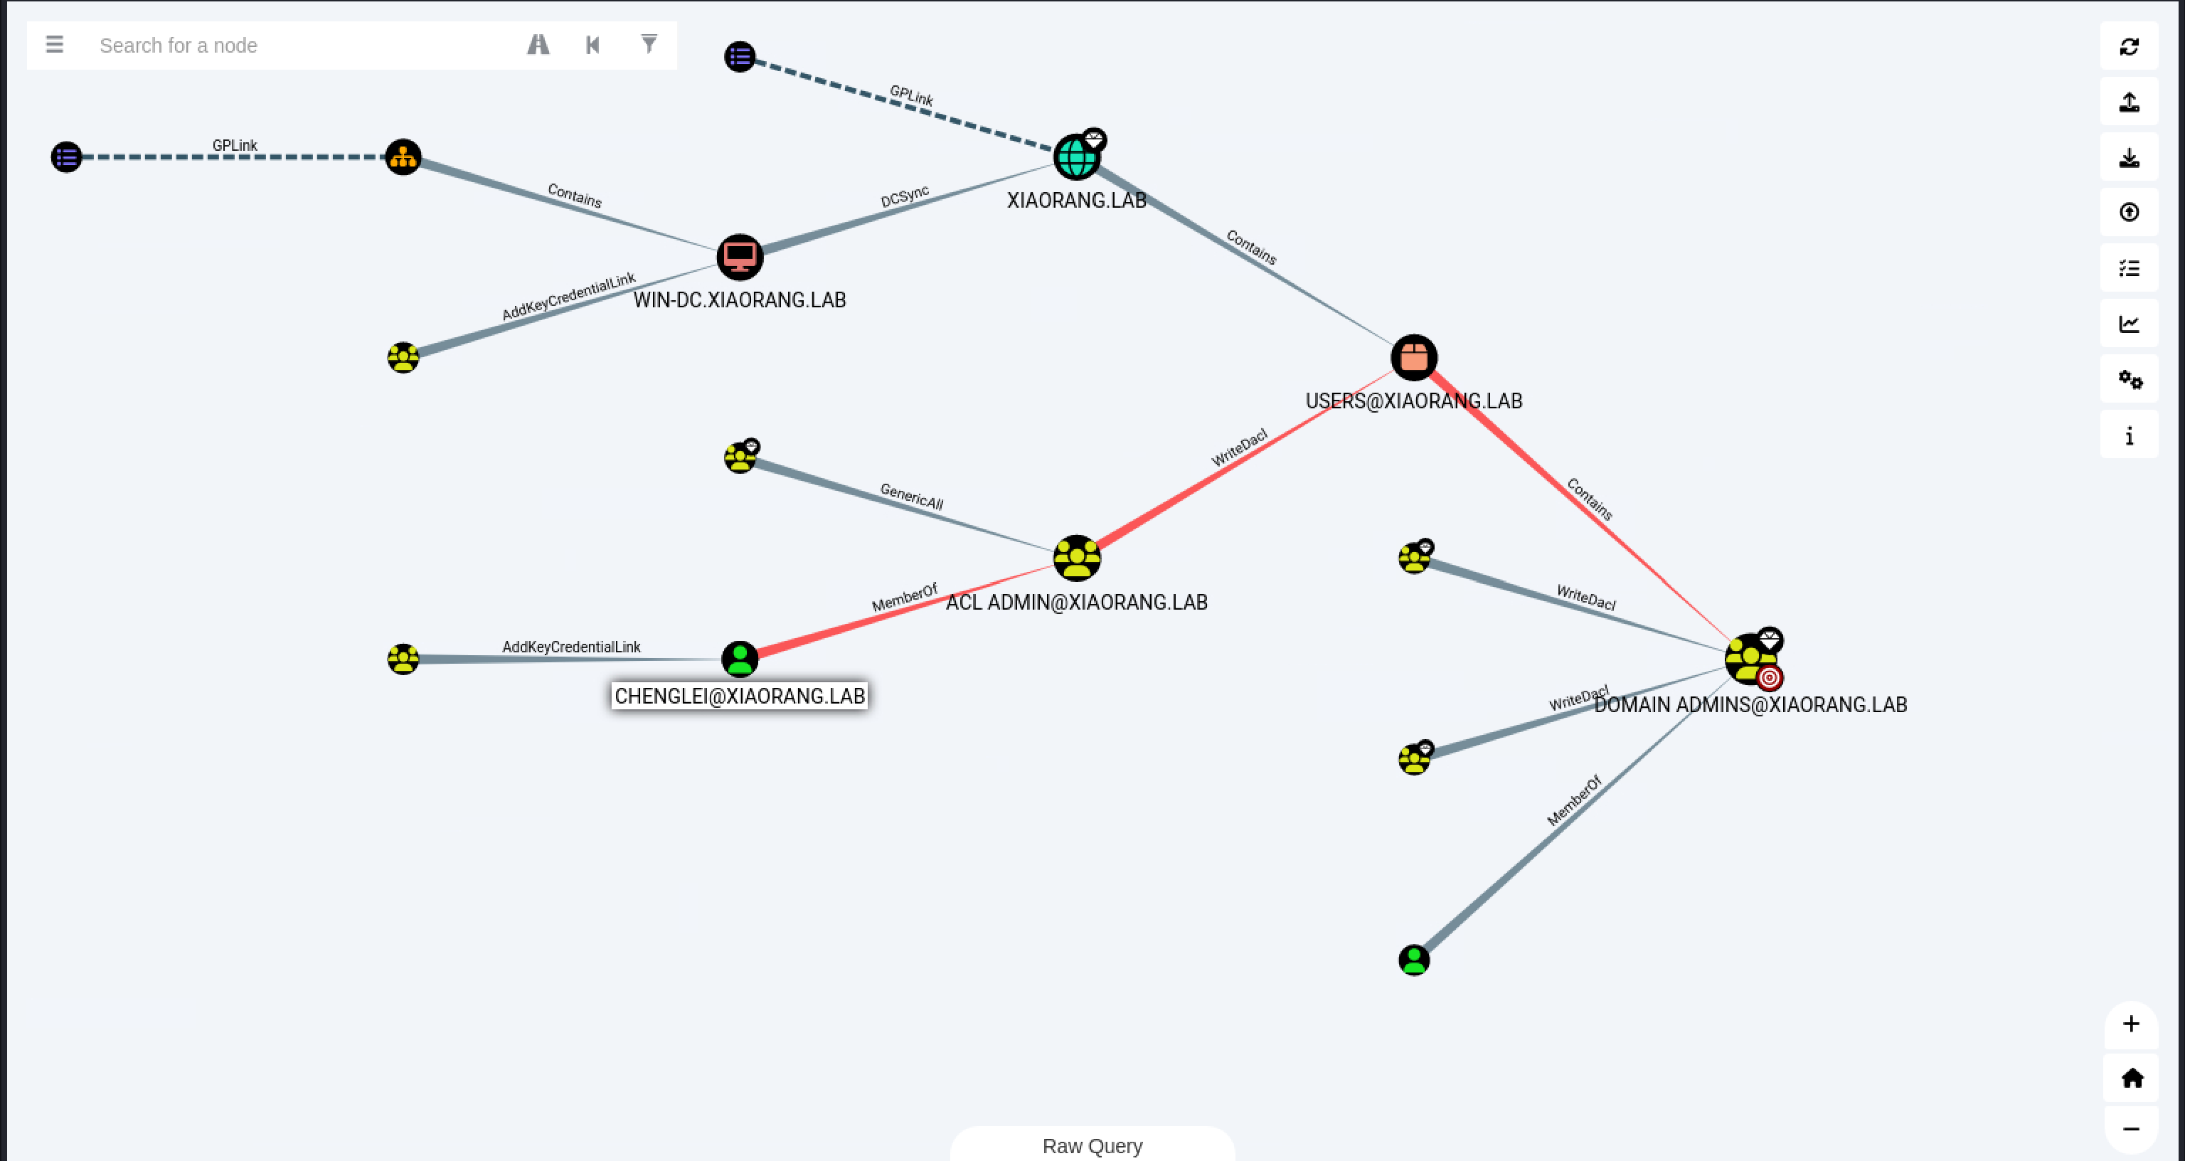
Task: Click the info about icon
Action: pos(2129,436)
